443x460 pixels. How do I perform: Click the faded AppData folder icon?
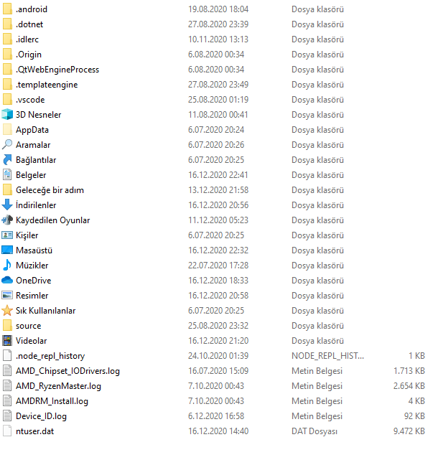7,130
